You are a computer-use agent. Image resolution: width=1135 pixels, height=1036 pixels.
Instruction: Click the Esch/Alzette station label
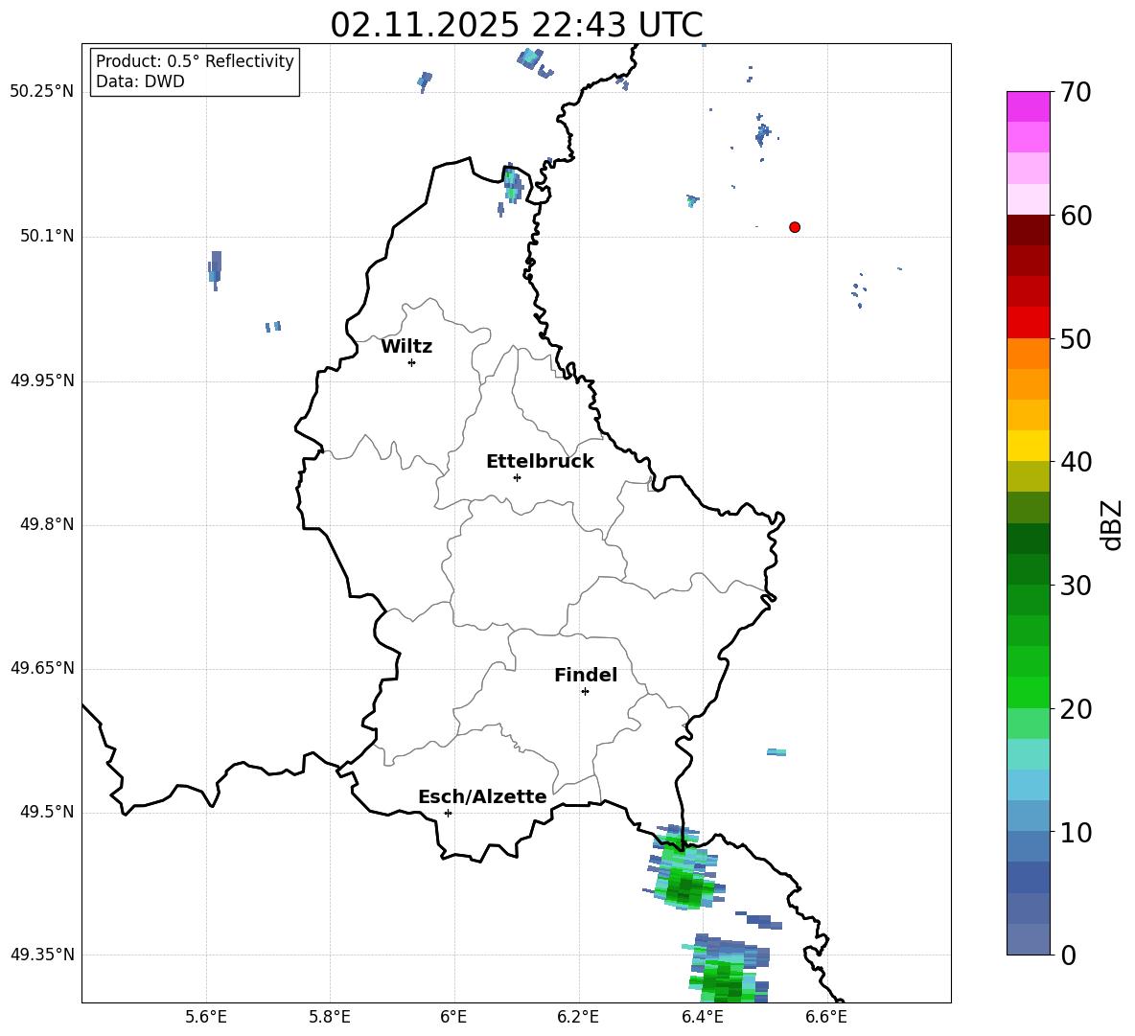coord(482,796)
